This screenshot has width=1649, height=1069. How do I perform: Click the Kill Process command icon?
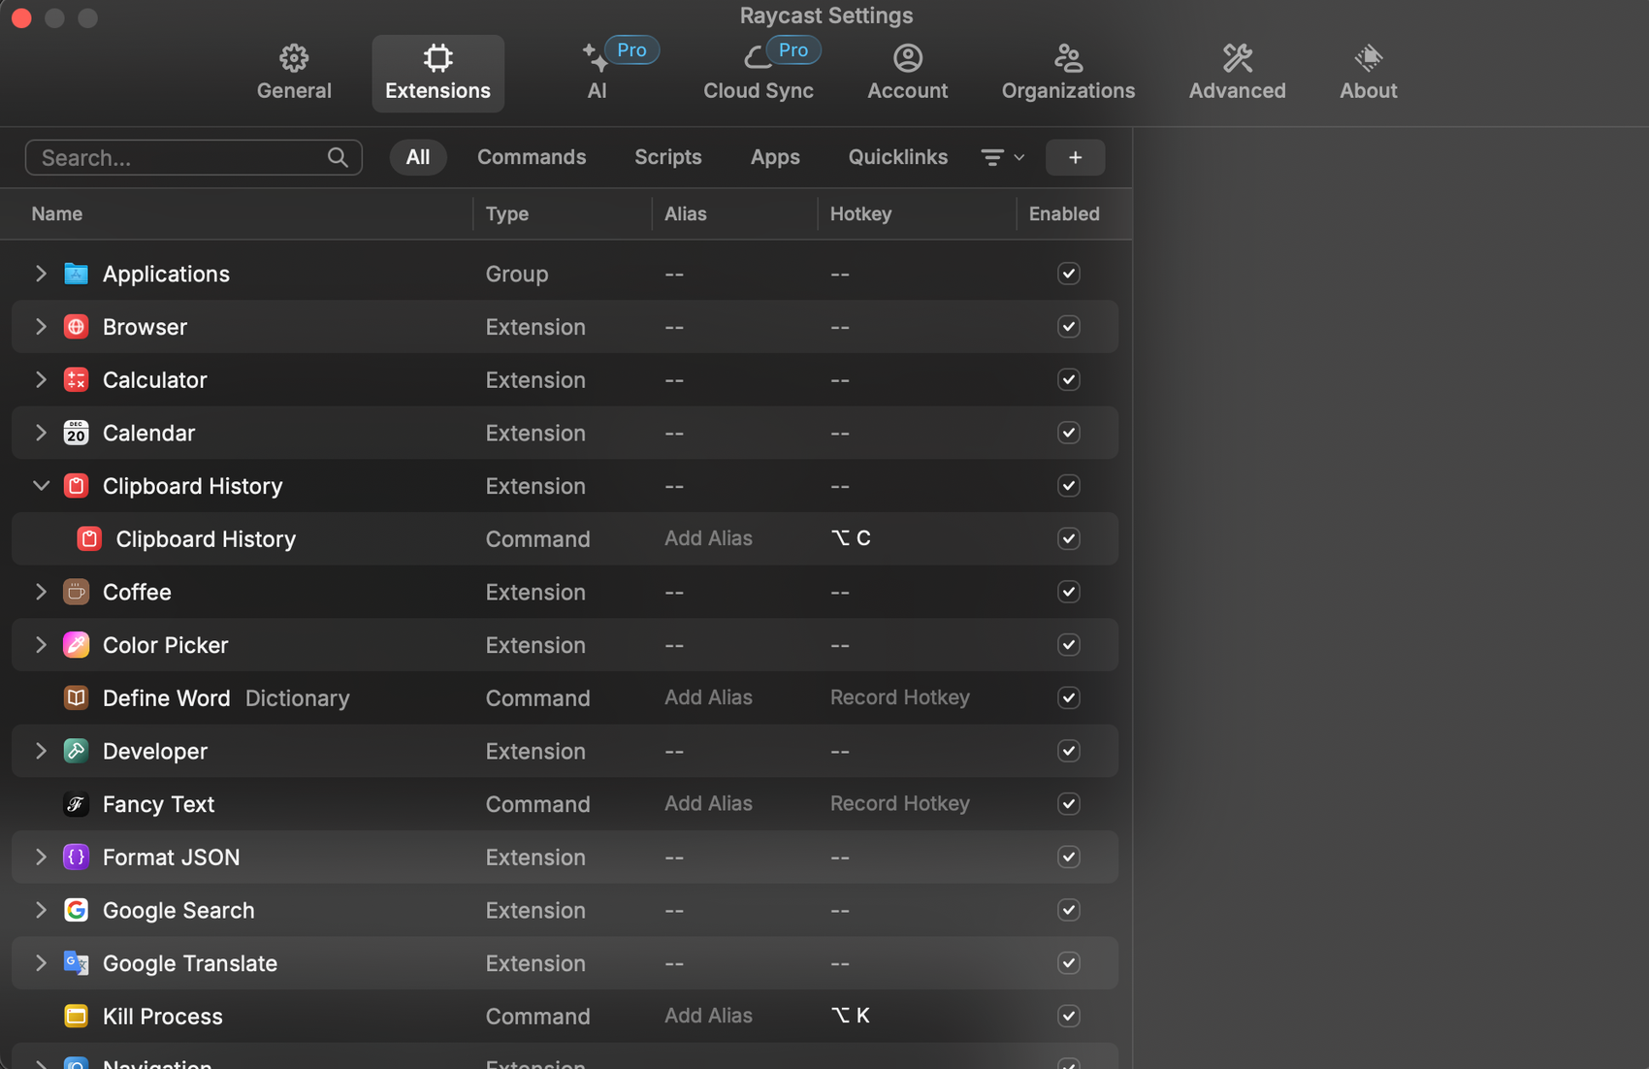point(76,1016)
